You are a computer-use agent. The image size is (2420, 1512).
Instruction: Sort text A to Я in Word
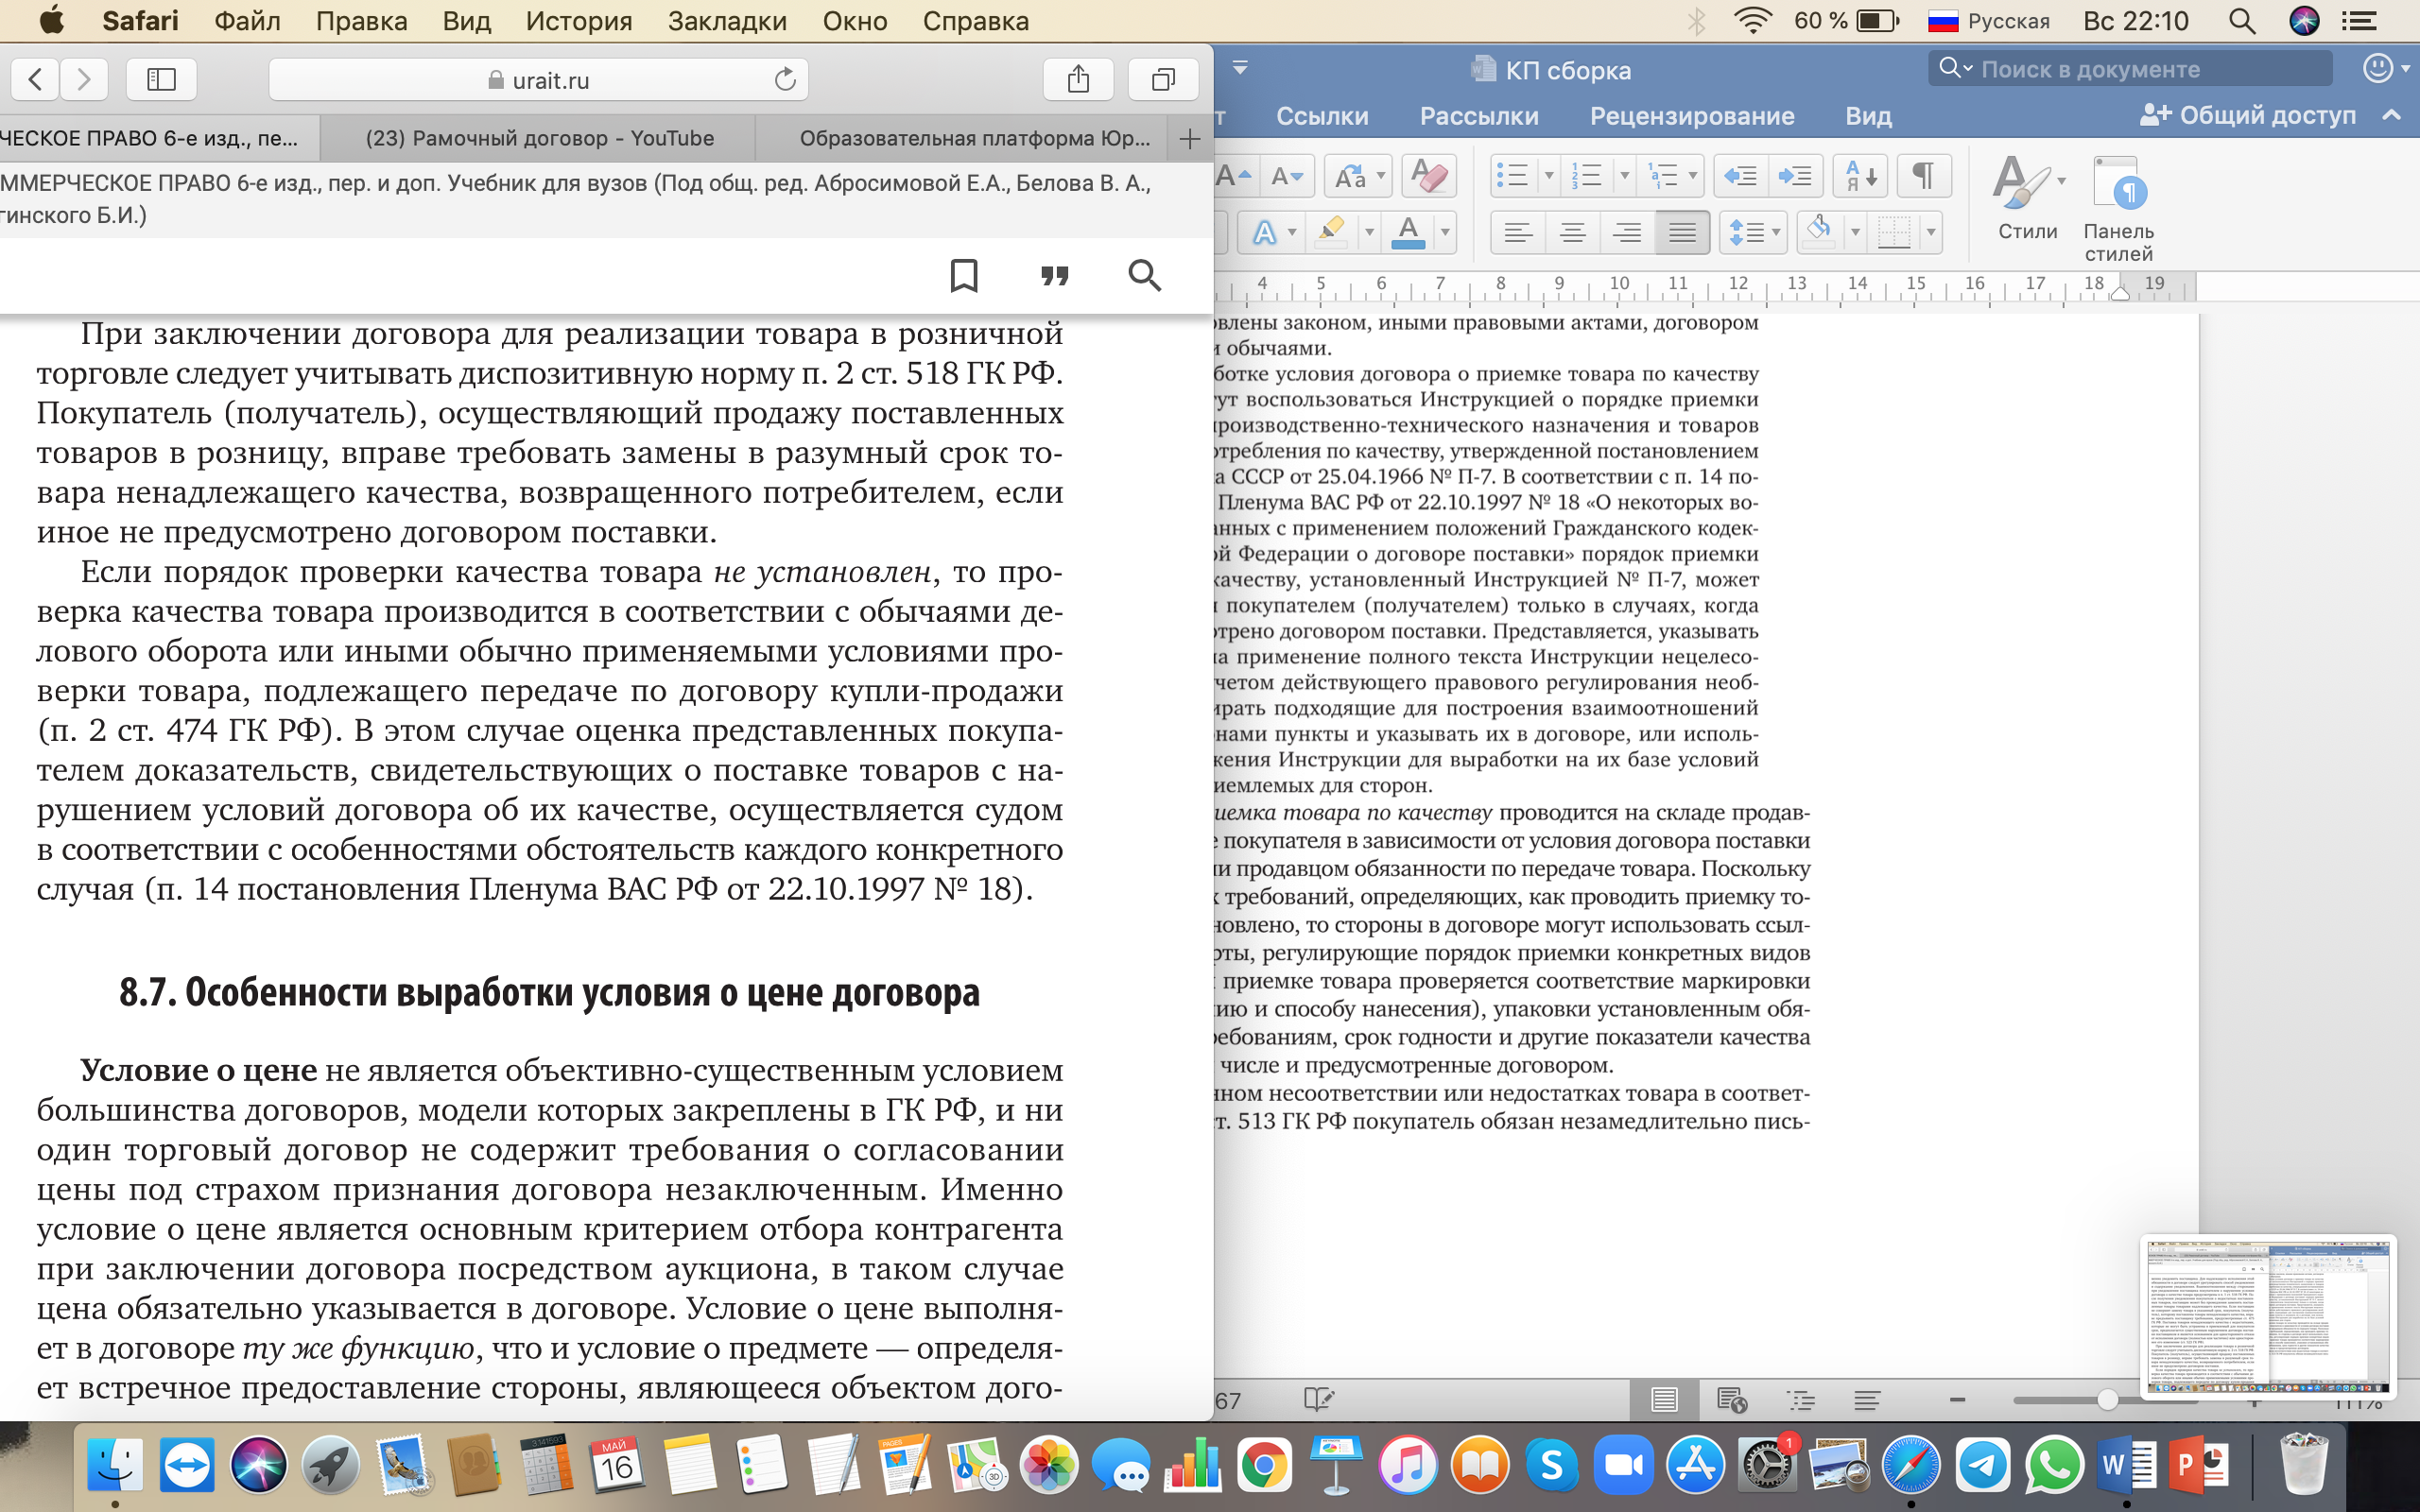[x=1861, y=176]
